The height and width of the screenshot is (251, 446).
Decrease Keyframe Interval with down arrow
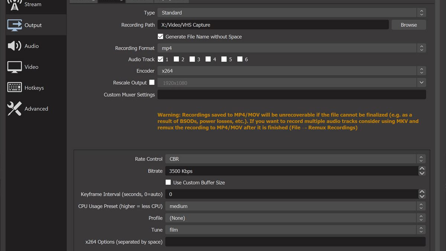[x=422, y=196]
